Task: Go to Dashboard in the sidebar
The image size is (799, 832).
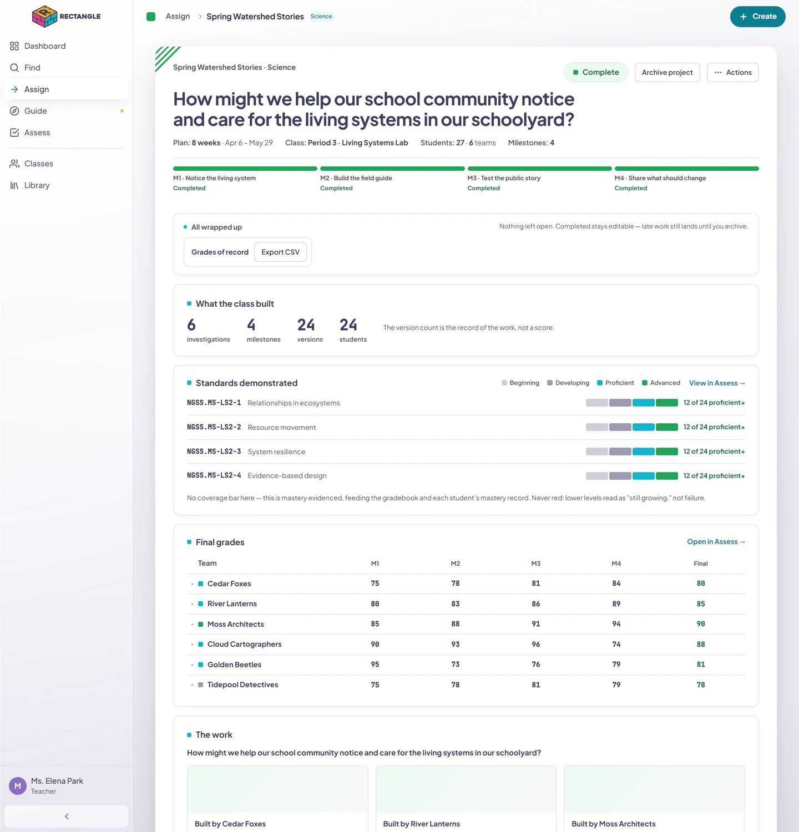Action: pos(66,46)
